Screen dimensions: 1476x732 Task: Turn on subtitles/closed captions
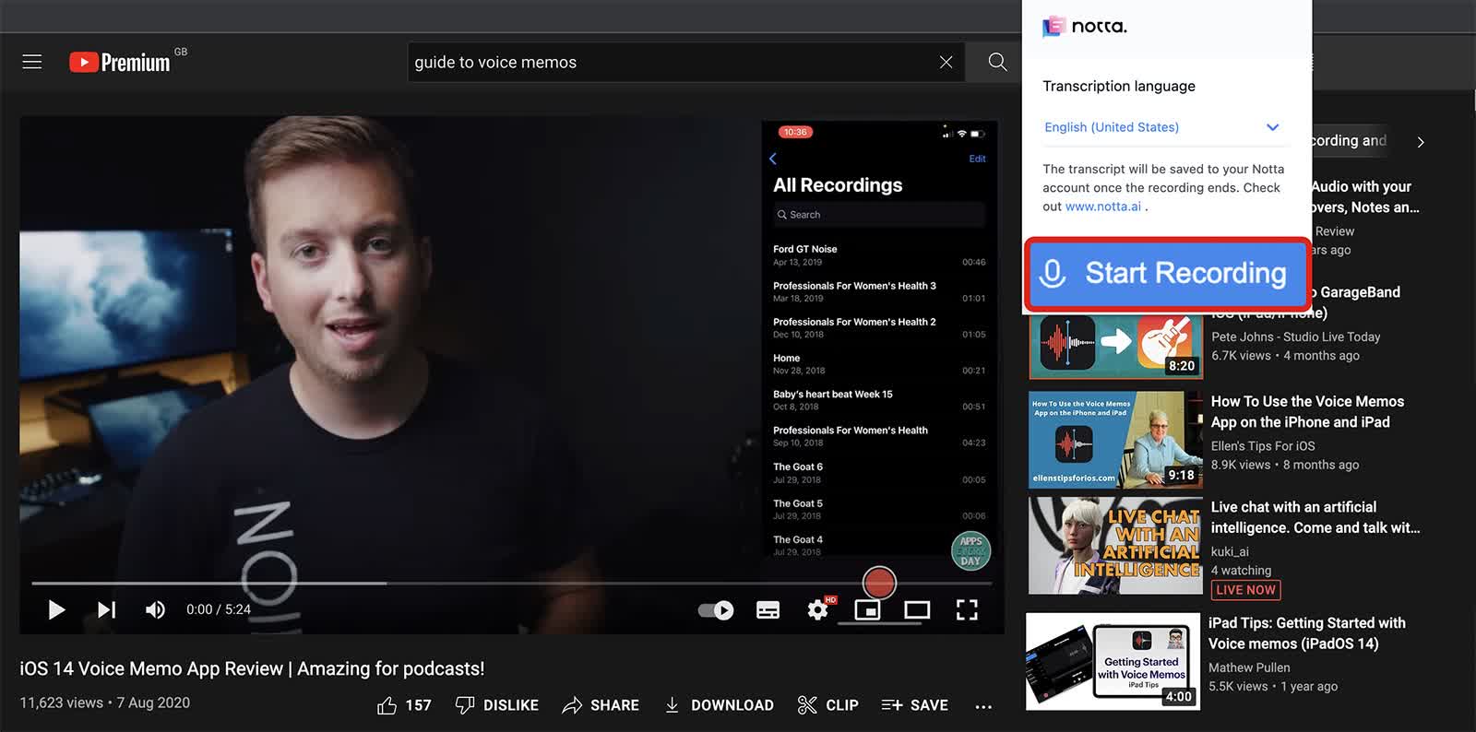[768, 609]
